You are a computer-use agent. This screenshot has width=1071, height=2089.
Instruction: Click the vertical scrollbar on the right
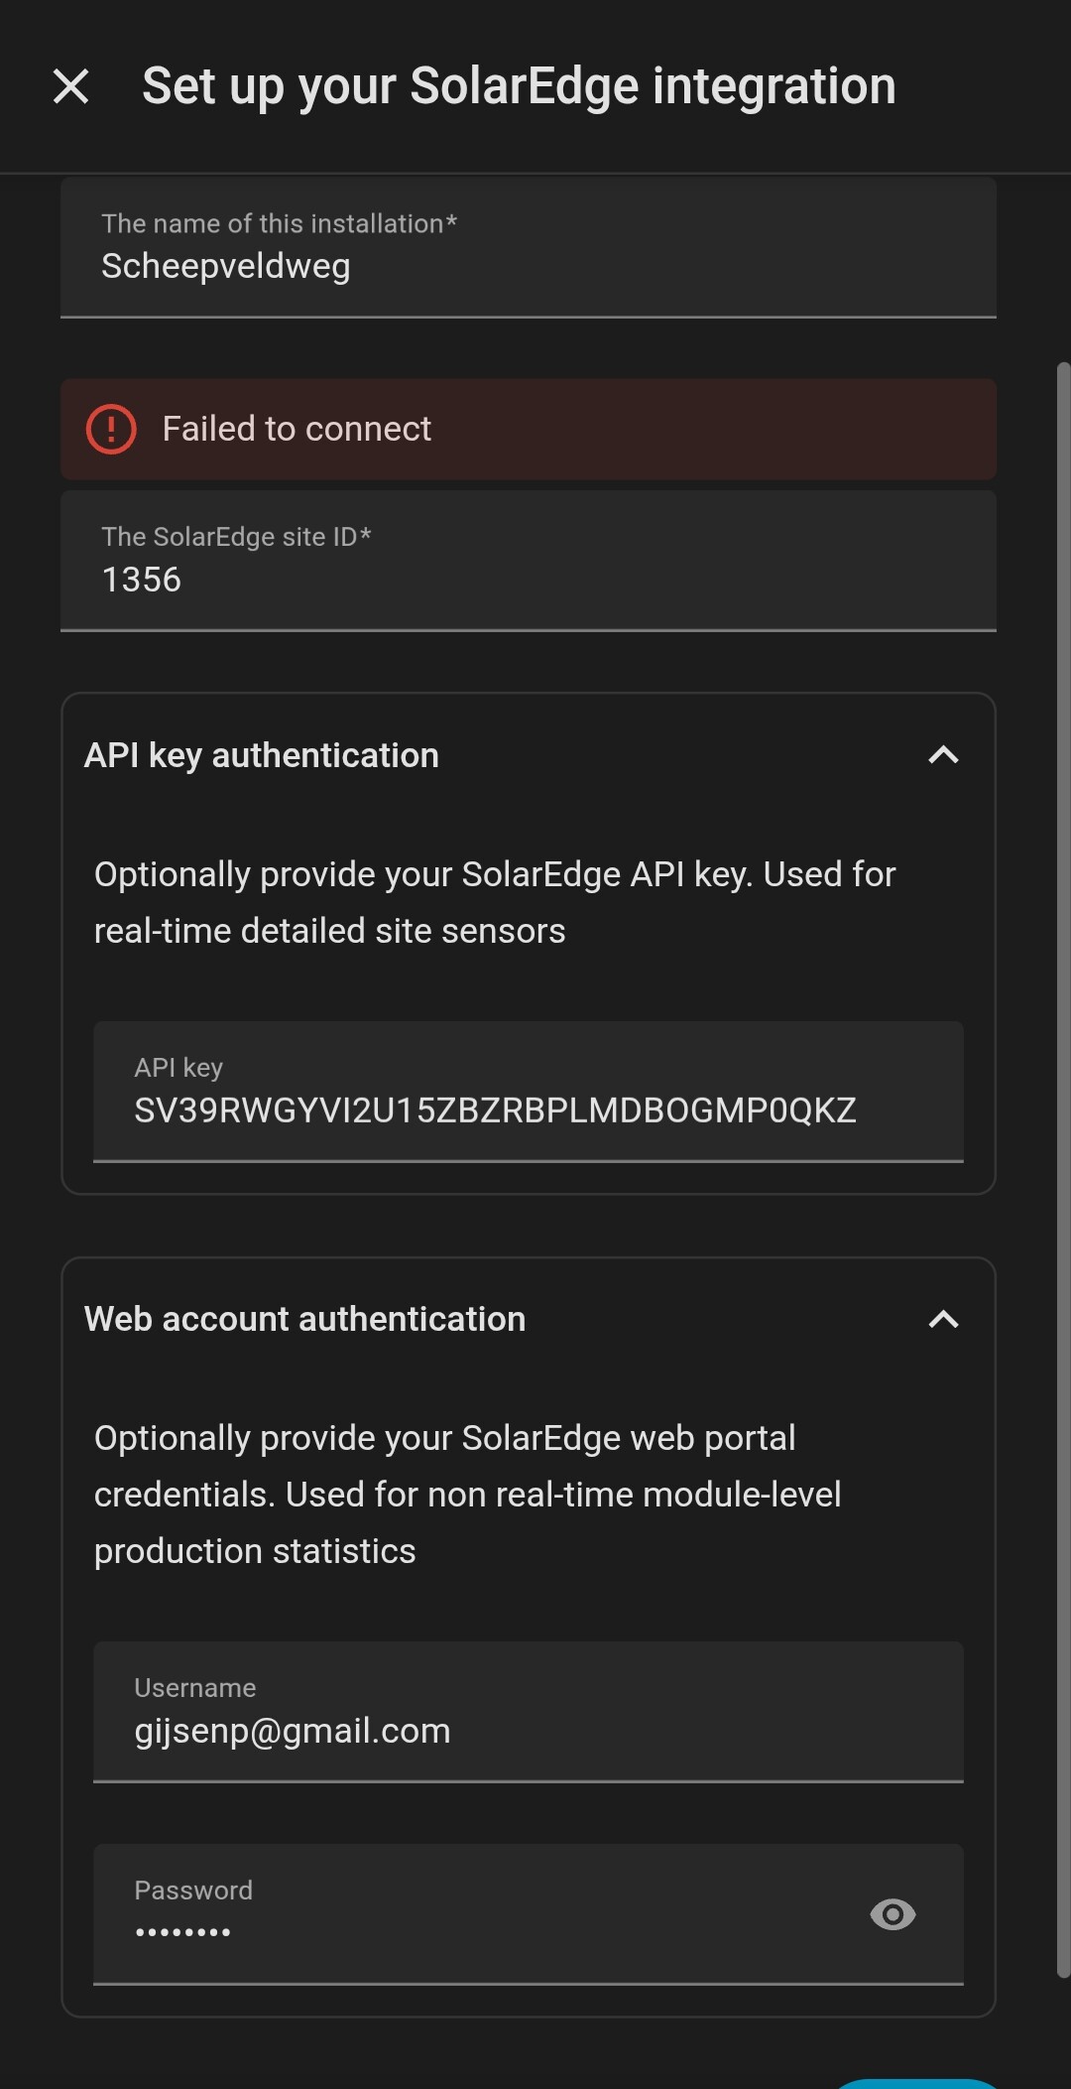tap(1063, 1171)
